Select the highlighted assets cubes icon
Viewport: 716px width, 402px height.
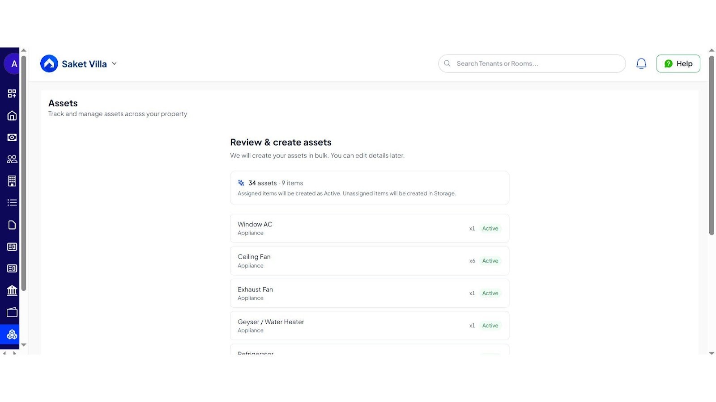[x=12, y=334]
